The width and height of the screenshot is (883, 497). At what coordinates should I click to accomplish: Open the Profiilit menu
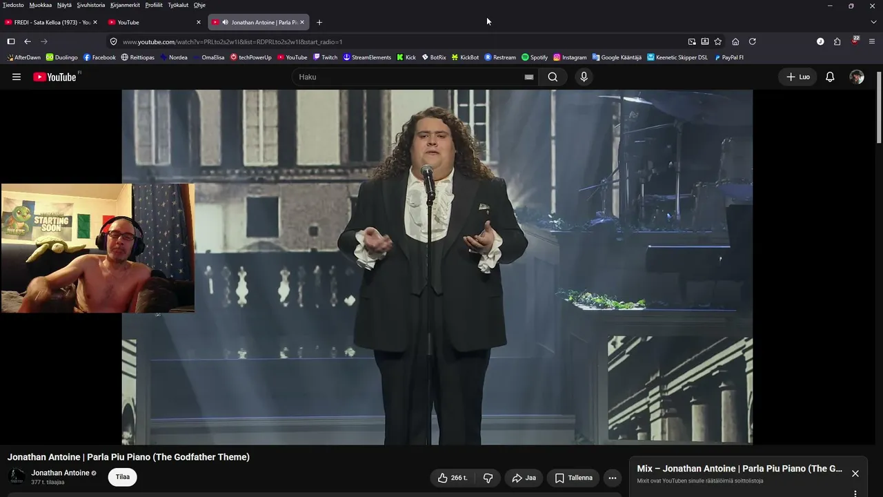(154, 5)
